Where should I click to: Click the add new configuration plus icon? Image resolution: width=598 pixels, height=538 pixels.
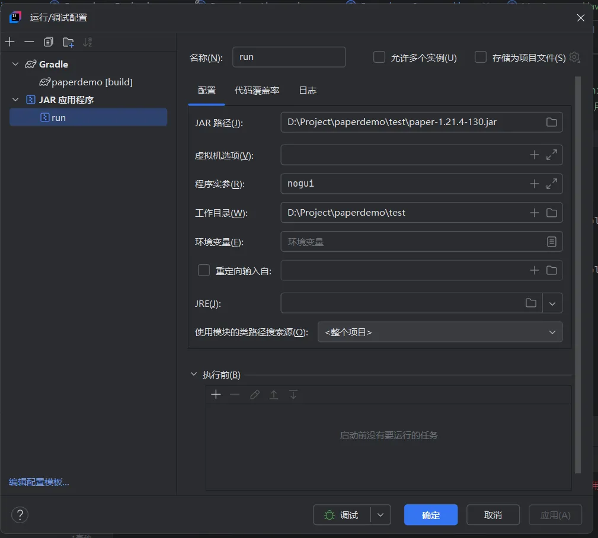coord(9,42)
